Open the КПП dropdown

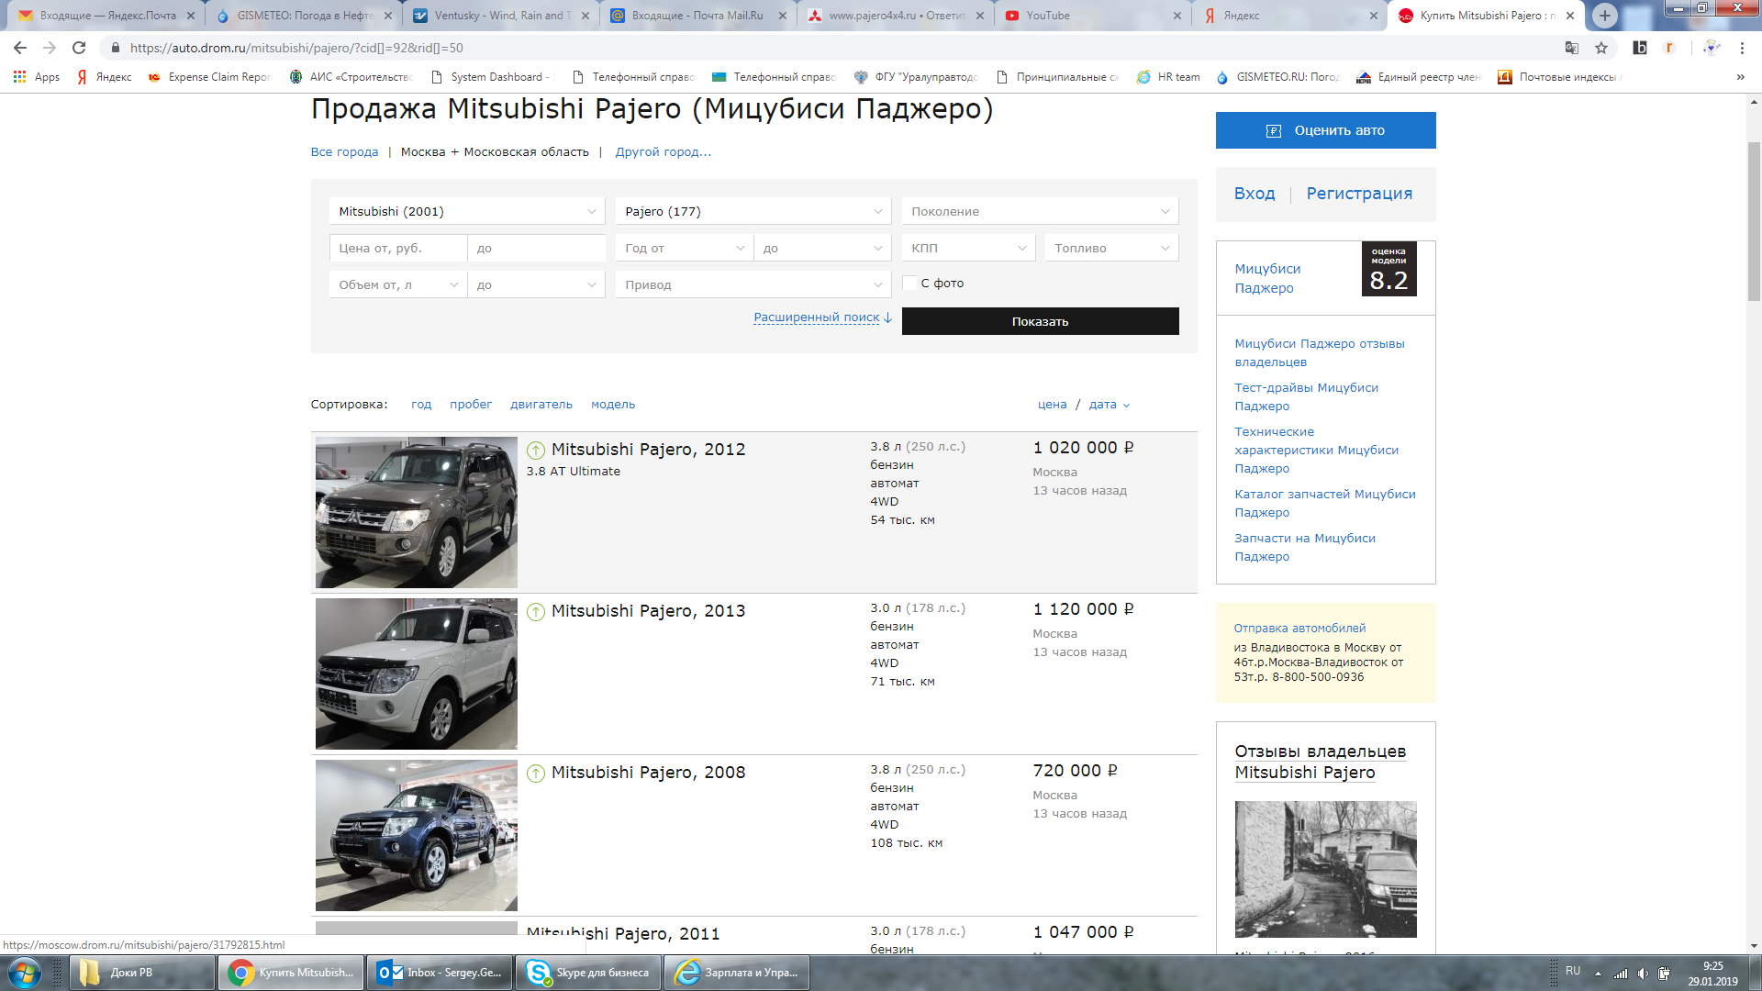pyautogui.click(x=967, y=249)
